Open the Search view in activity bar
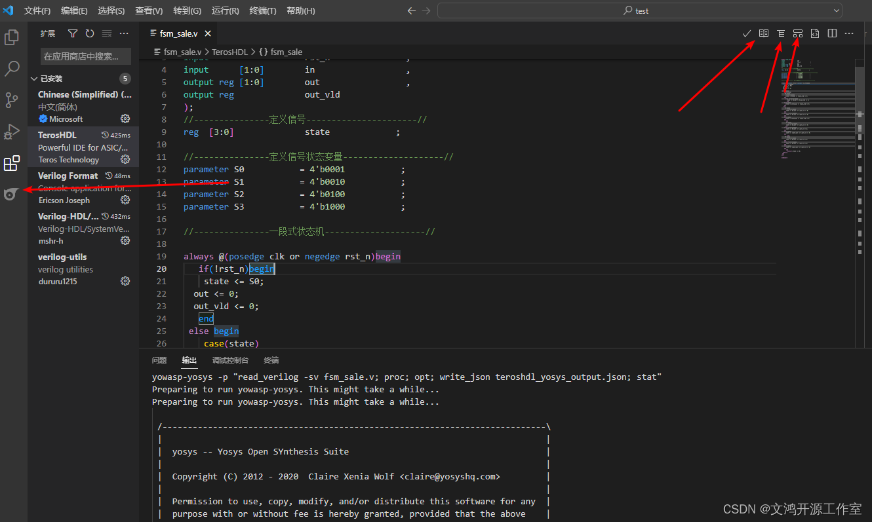The width and height of the screenshot is (872, 522). pyautogui.click(x=12, y=69)
